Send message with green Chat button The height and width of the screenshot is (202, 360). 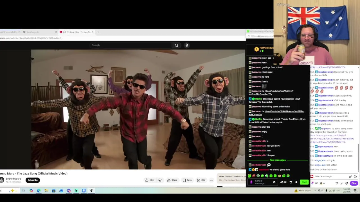[x=304, y=182]
